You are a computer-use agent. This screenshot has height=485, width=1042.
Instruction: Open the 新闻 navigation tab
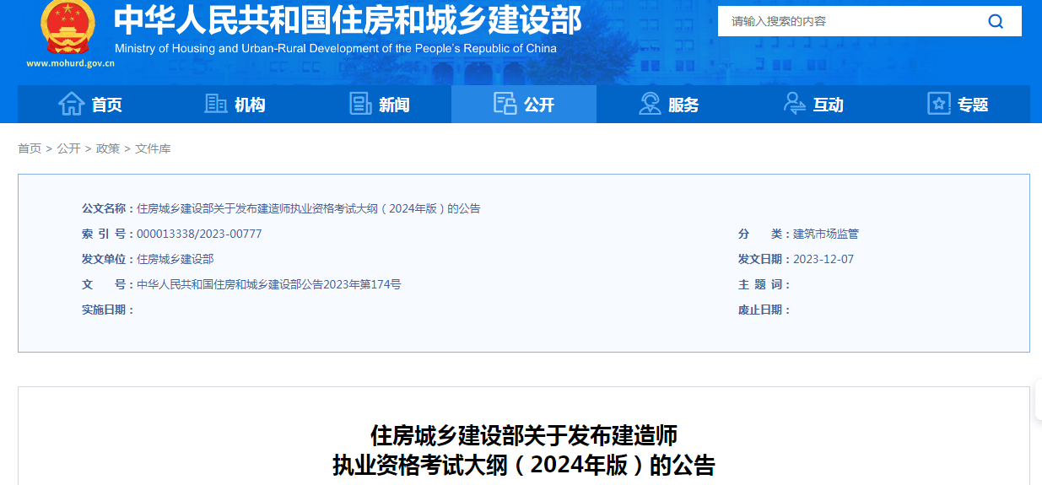(x=379, y=104)
